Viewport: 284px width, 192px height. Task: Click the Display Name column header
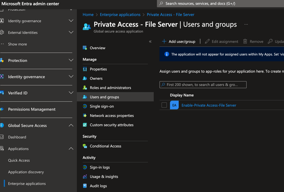point(182,95)
